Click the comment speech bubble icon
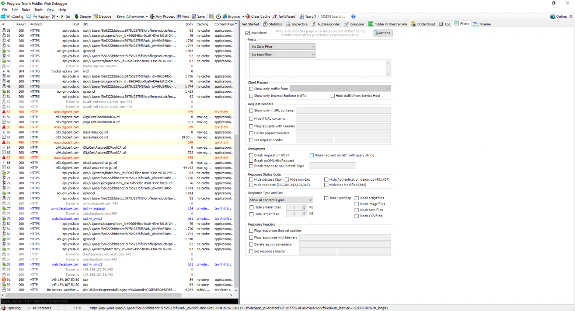The image size is (575, 311). tap(28, 16)
